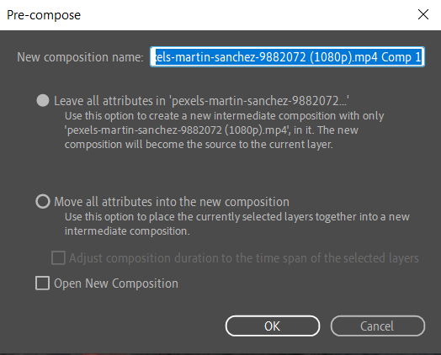Image resolution: width=441 pixels, height=355 pixels.
Task: Tick the 'Adjust composition duration' checkbox
Action: [x=59, y=257]
